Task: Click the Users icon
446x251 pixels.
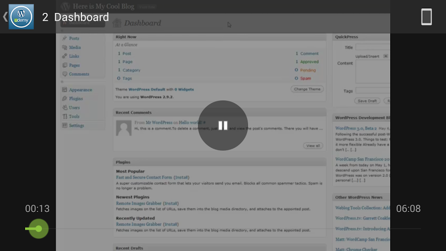Action: tap(65, 108)
